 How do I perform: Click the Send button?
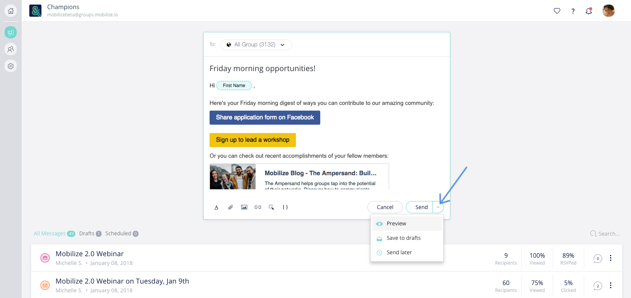[420, 207]
